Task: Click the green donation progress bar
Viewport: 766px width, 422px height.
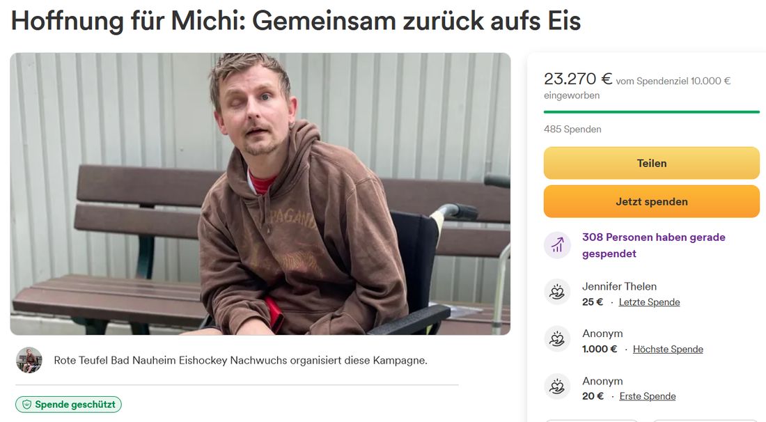Action: (x=652, y=112)
